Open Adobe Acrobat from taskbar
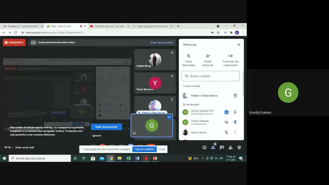The width and height of the screenshot is (329, 185). (x=146, y=158)
